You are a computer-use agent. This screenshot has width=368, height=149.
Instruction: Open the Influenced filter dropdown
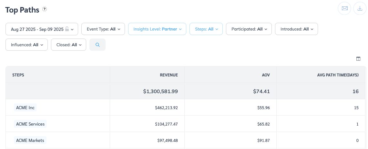pyautogui.click(x=26, y=45)
